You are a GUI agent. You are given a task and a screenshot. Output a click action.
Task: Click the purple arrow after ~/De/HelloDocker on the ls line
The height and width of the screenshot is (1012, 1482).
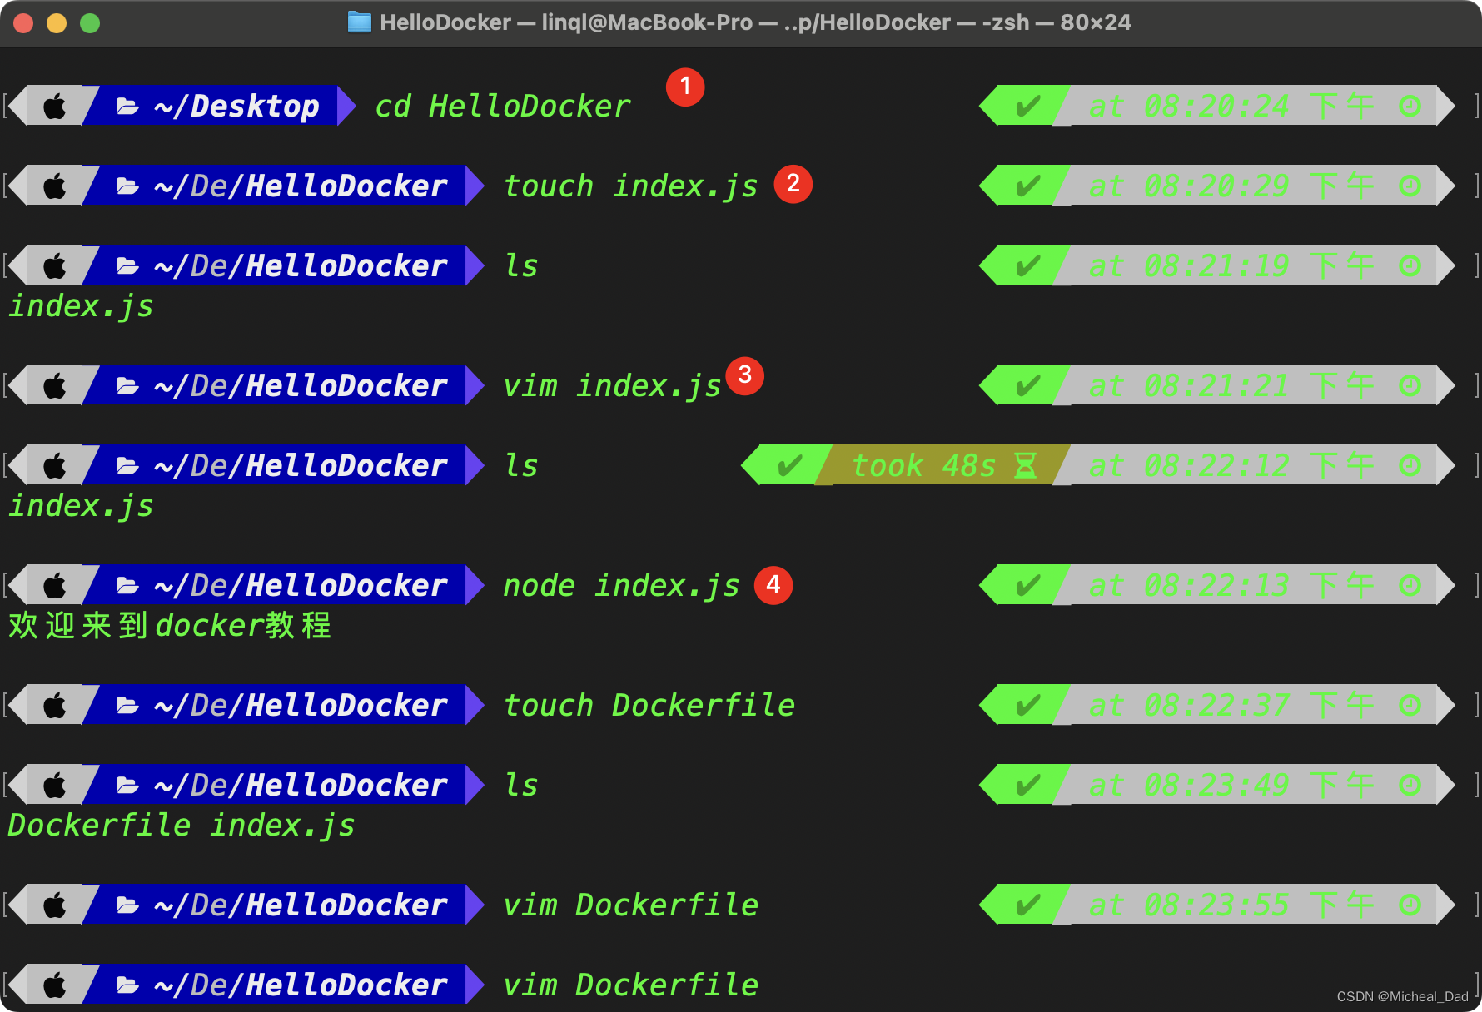tap(473, 265)
